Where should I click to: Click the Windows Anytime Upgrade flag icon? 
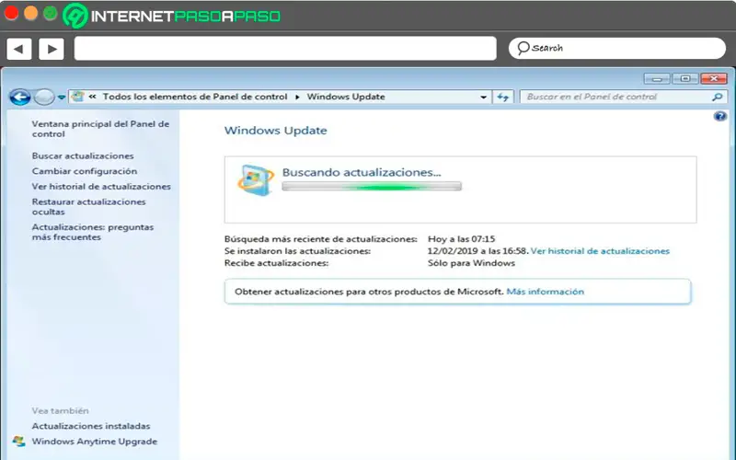pyautogui.click(x=18, y=442)
